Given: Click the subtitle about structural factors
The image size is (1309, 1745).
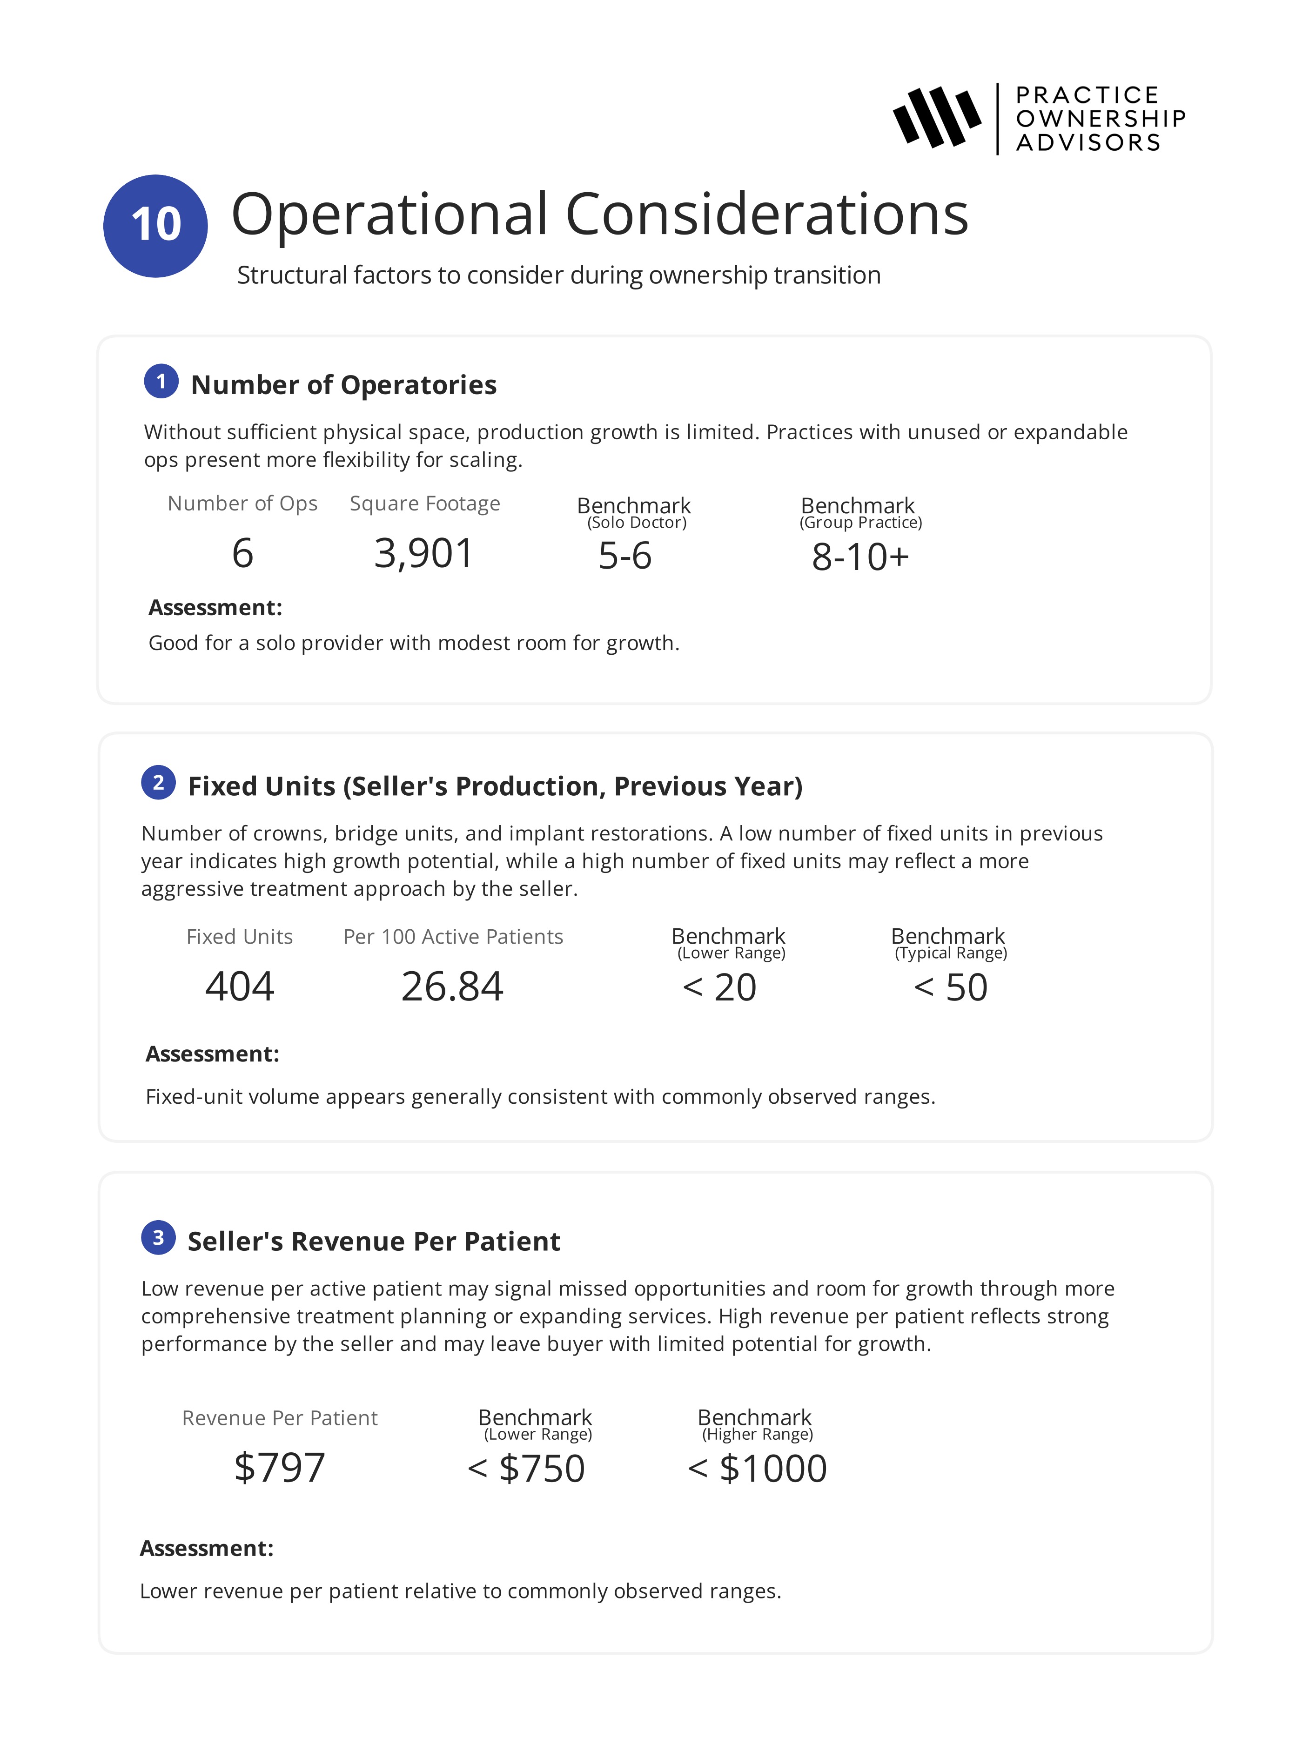Looking at the screenshot, I should coord(558,275).
